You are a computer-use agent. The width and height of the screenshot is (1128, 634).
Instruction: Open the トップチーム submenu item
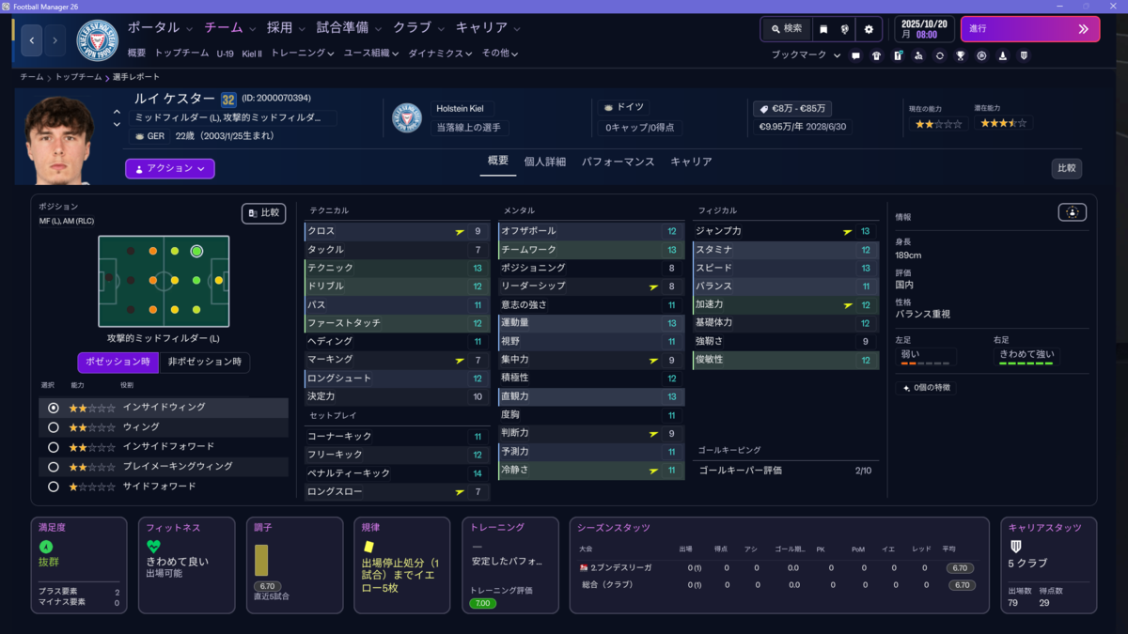pos(180,54)
